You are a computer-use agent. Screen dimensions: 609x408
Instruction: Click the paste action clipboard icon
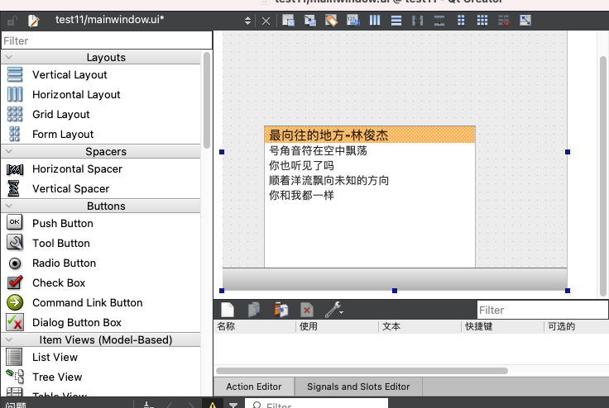tap(281, 310)
